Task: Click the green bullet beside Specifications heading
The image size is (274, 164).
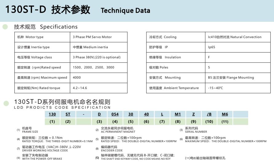Action: pos(5,27)
